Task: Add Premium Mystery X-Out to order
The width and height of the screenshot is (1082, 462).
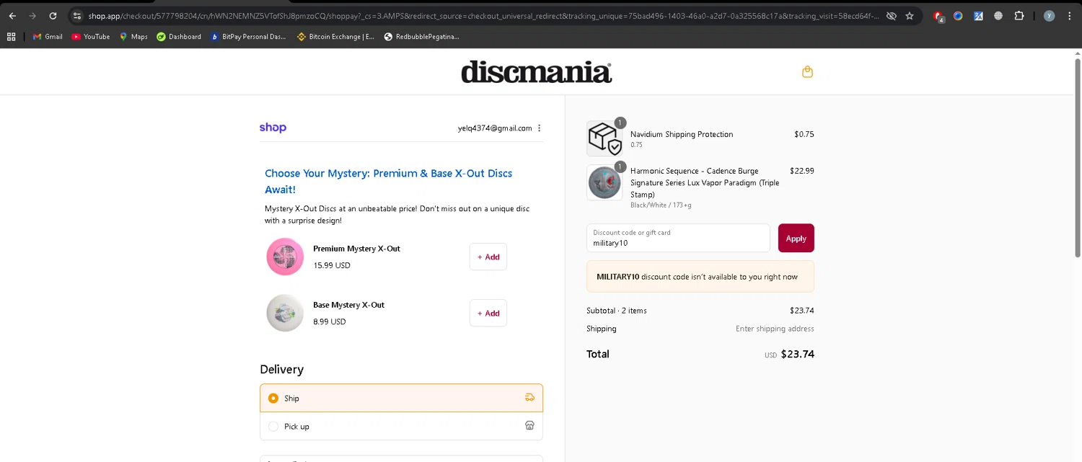Action: click(488, 257)
